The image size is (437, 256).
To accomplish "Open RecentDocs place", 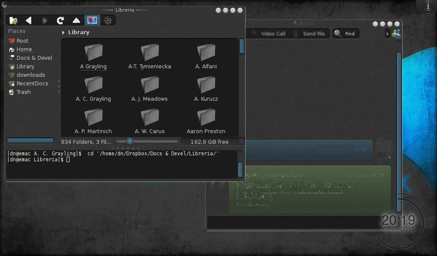I will coord(29,83).
